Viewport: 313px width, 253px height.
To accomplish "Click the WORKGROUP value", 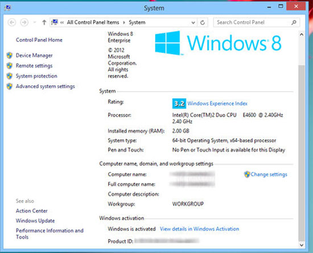I will click(x=188, y=204).
